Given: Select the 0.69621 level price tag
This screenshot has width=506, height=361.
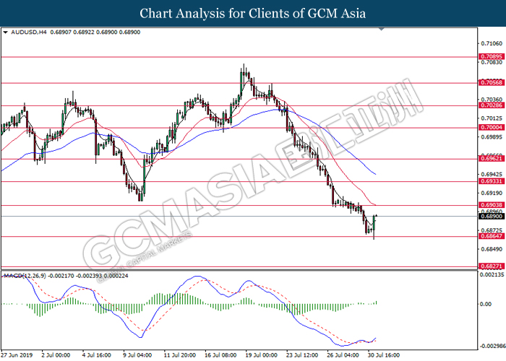Looking at the screenshot, I should (x=491, y=159).
